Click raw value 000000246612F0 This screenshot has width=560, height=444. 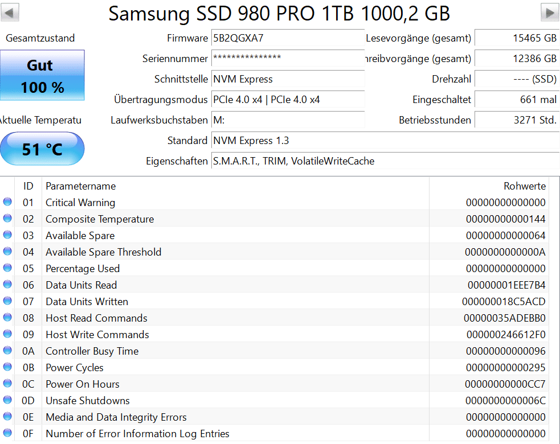(506, 335)
